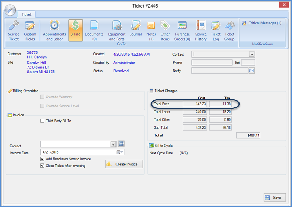The height and width of the screenshot is (207, 292).
Task: Click the Notify email envelope icon
Action: [252, 71]
